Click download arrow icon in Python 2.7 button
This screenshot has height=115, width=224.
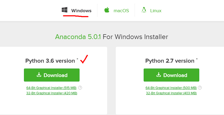tap(159, 75)
